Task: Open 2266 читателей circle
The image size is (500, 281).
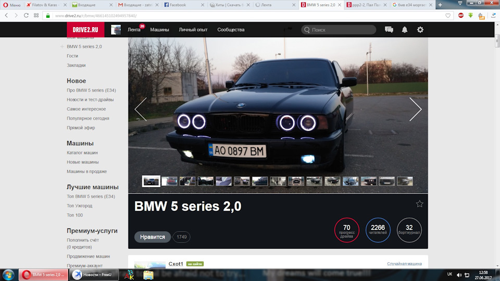Action: click(378, 230)
